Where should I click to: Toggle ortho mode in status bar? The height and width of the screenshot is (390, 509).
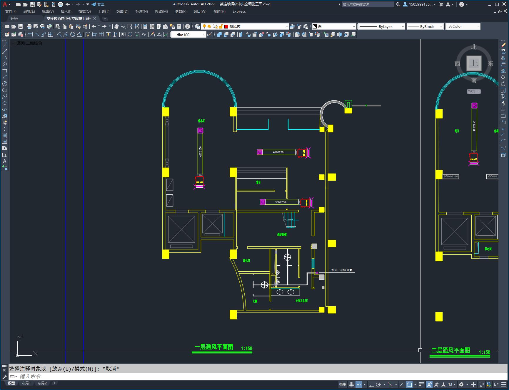point(371,384)
